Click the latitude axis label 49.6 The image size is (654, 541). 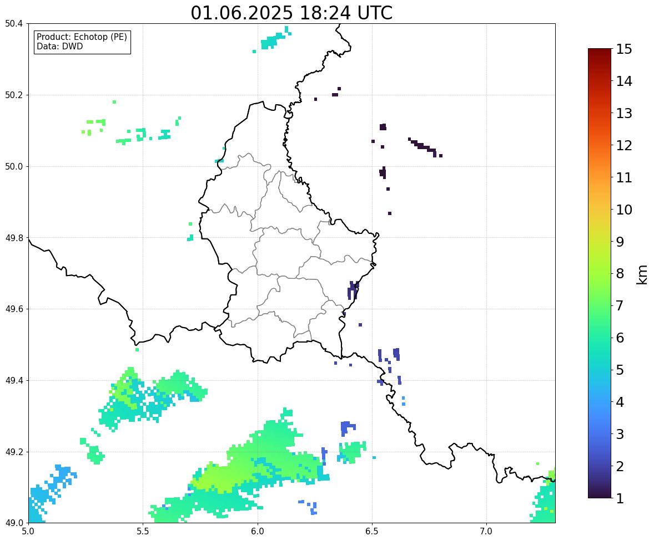tap(14, 309)
